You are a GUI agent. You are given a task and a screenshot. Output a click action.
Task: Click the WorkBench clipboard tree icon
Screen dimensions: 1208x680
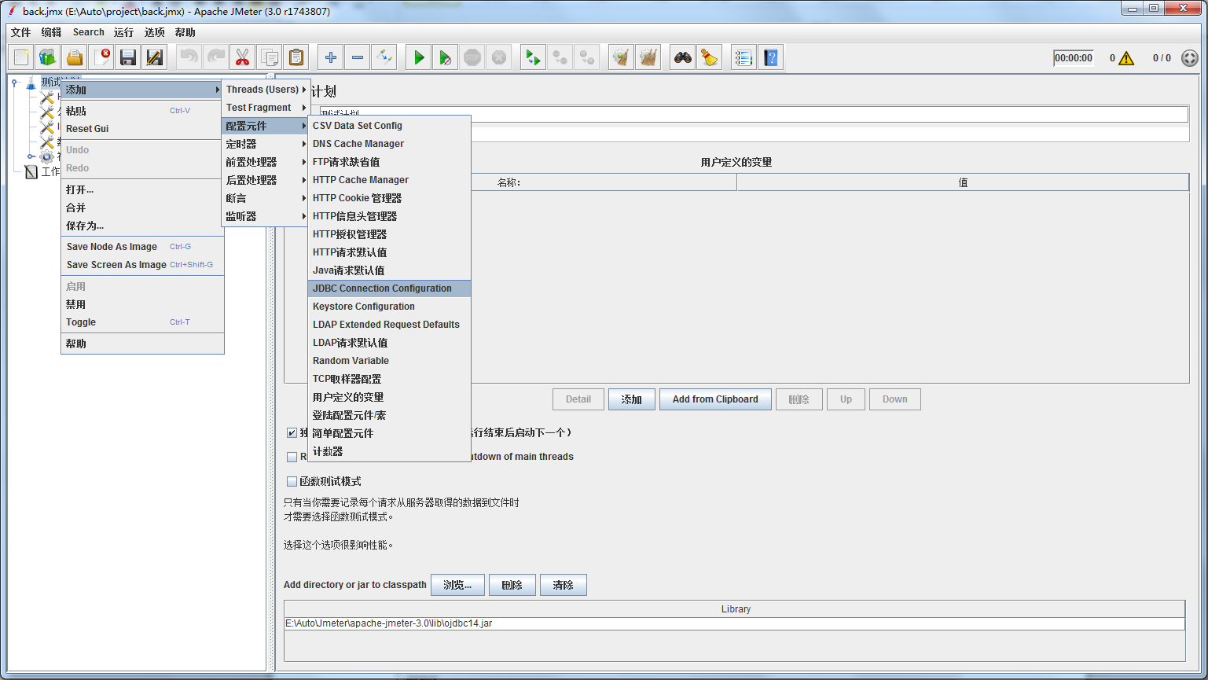click(x=31, y=172)
